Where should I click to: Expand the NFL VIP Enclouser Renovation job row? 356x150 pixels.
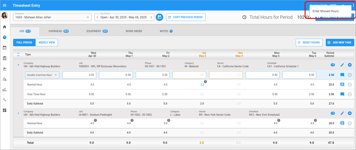point(18,65)
